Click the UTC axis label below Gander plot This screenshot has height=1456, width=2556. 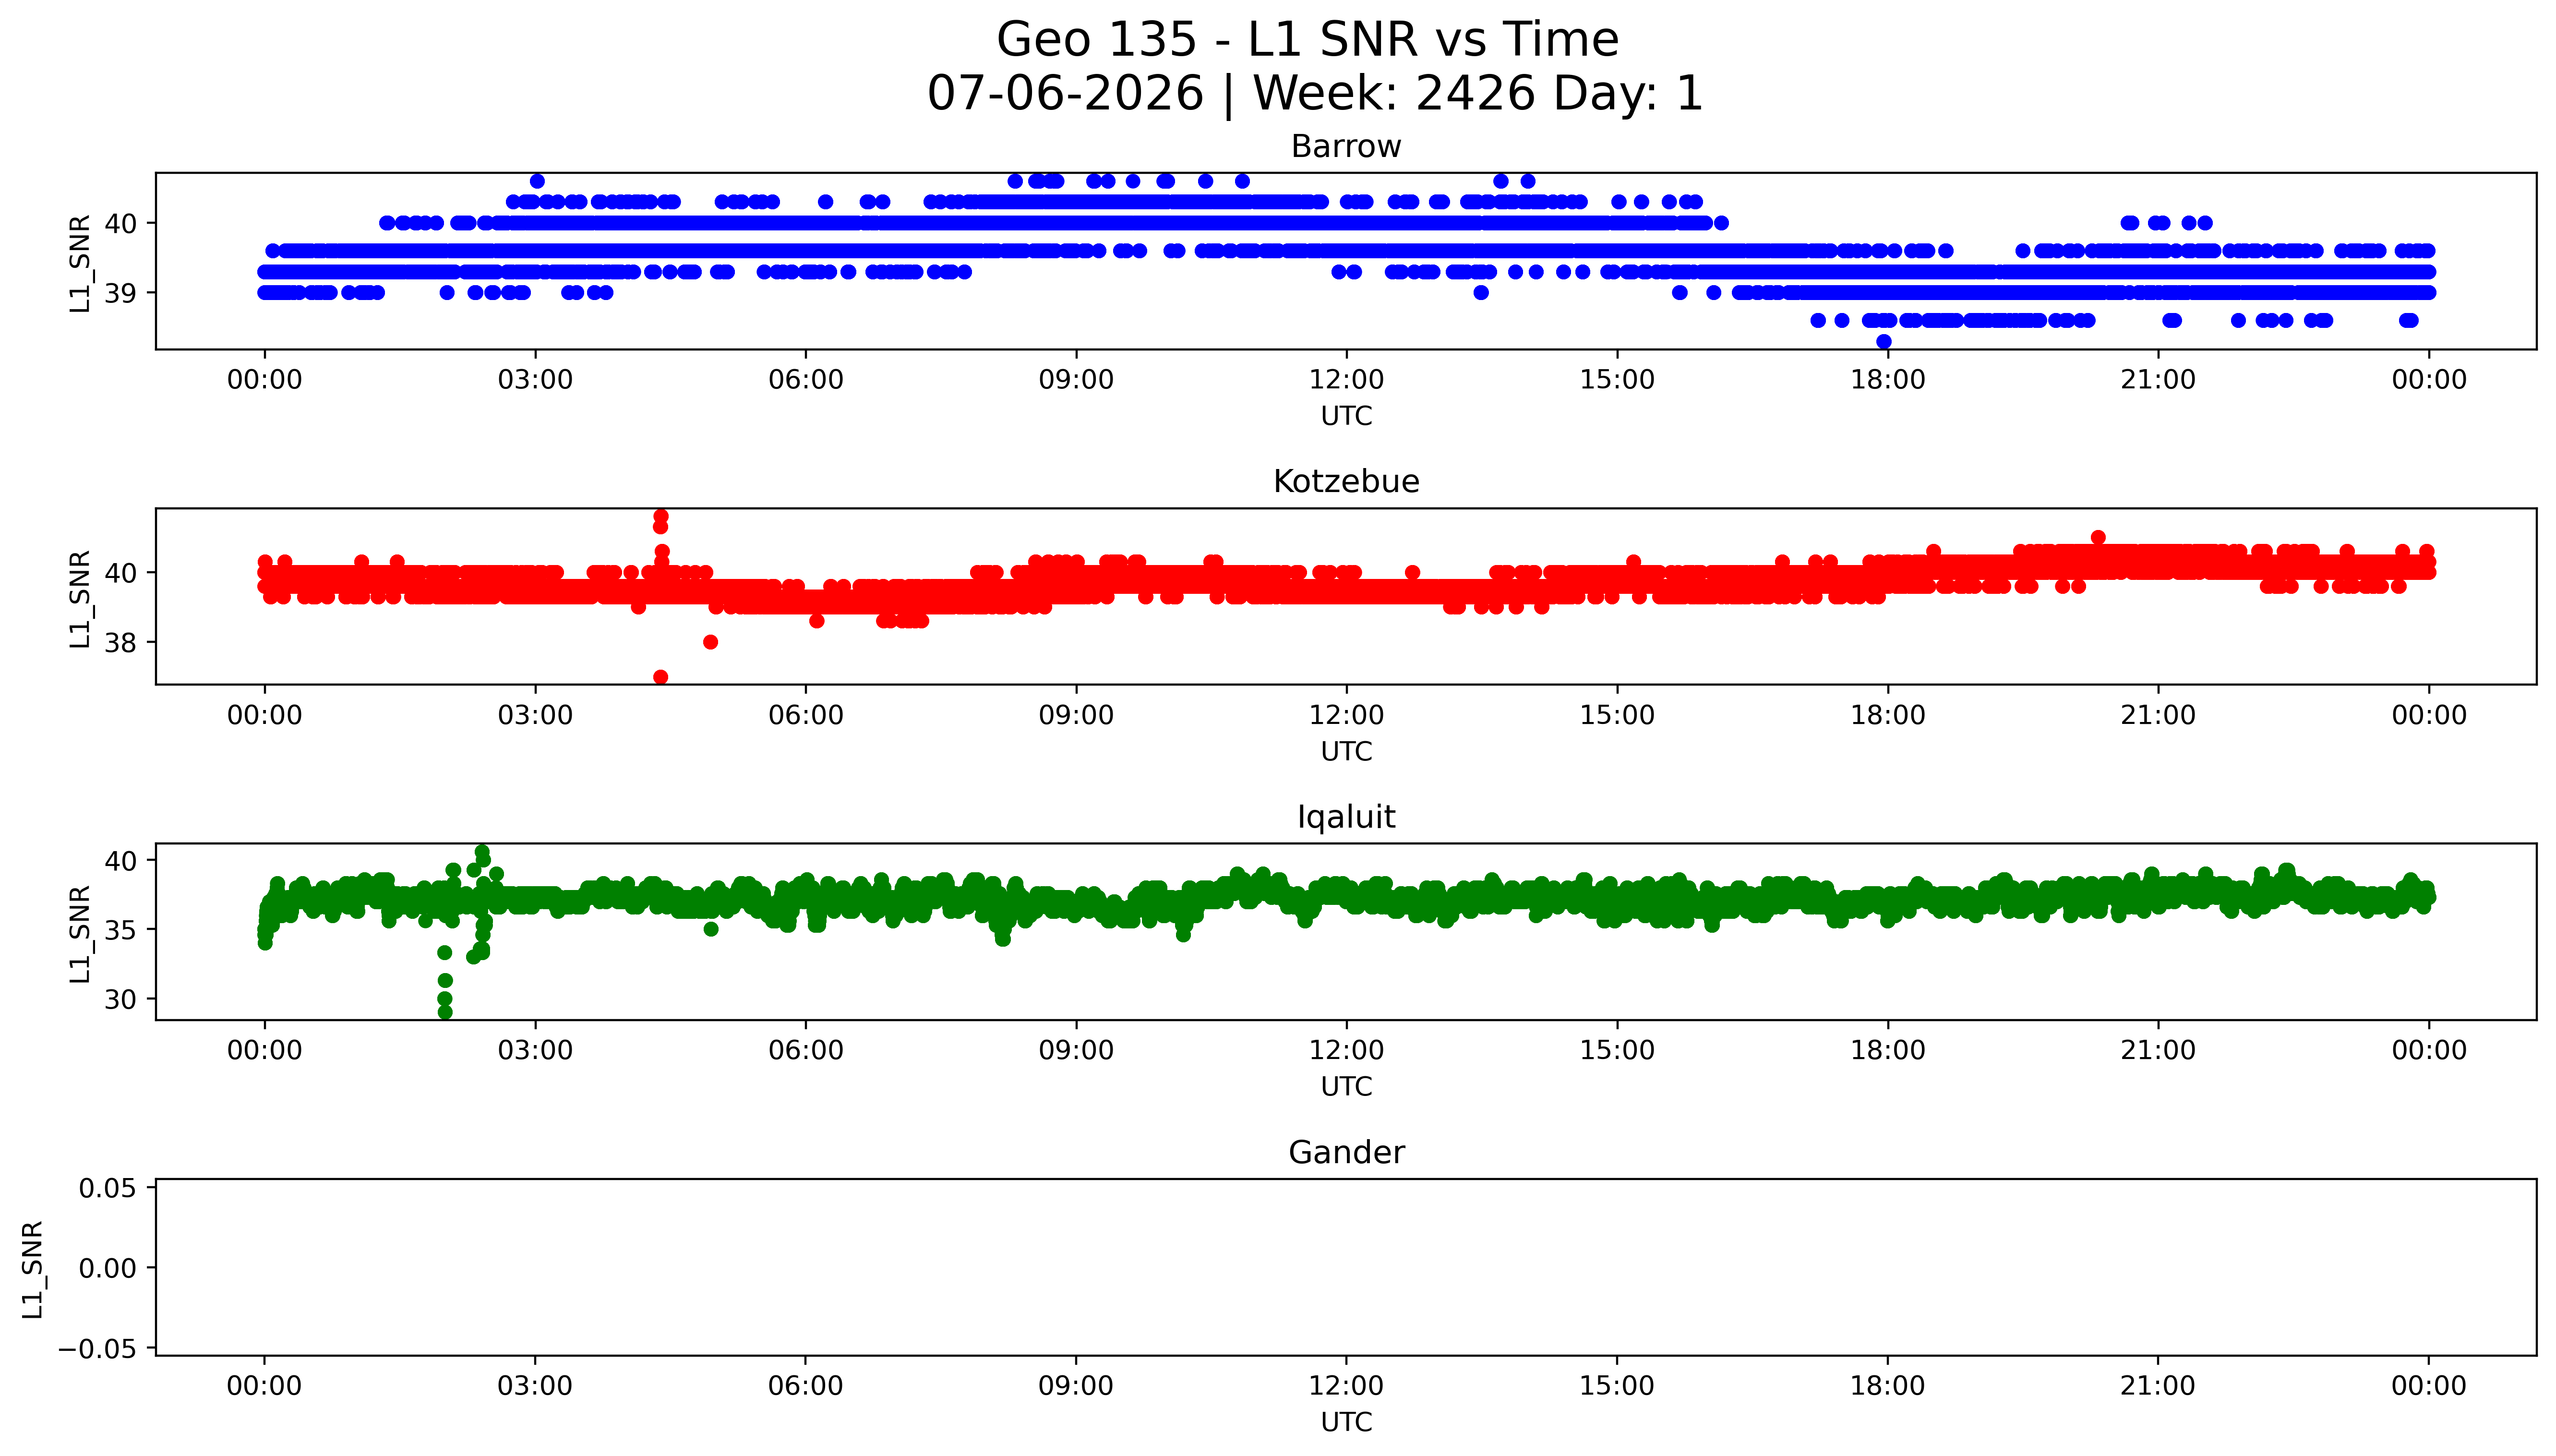(1346, 1422)
